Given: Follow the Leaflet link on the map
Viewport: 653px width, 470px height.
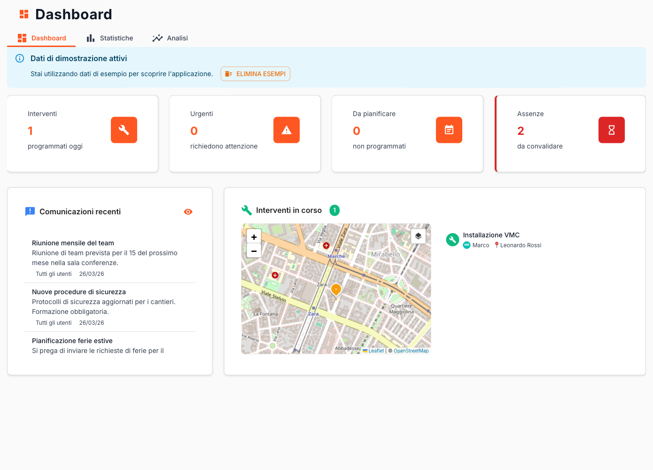Looking at the screenshot, I should [x=376, y=351].
